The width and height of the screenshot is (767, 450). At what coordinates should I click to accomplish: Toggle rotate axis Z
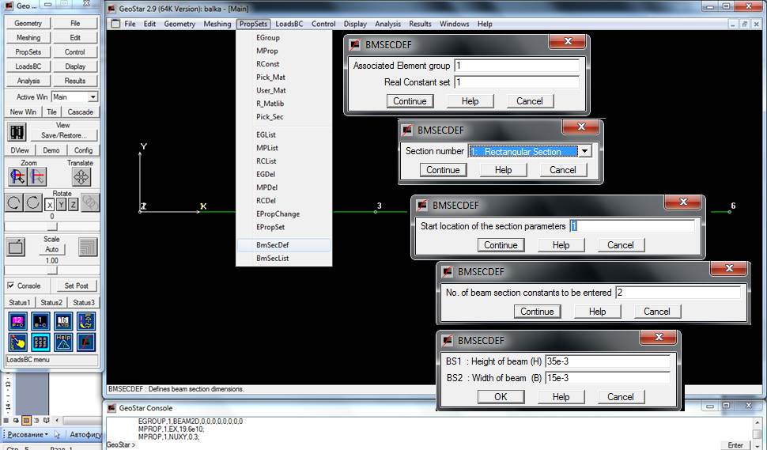(73, 205)
